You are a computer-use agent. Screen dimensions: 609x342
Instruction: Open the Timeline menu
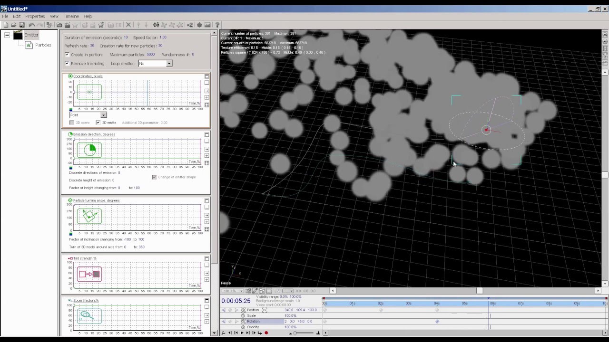71,16
